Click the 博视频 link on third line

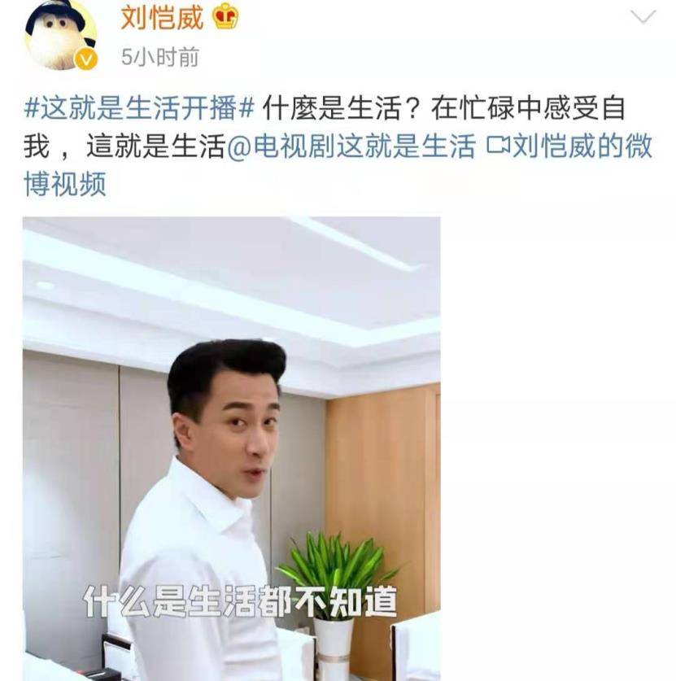(x=65, y=184)
